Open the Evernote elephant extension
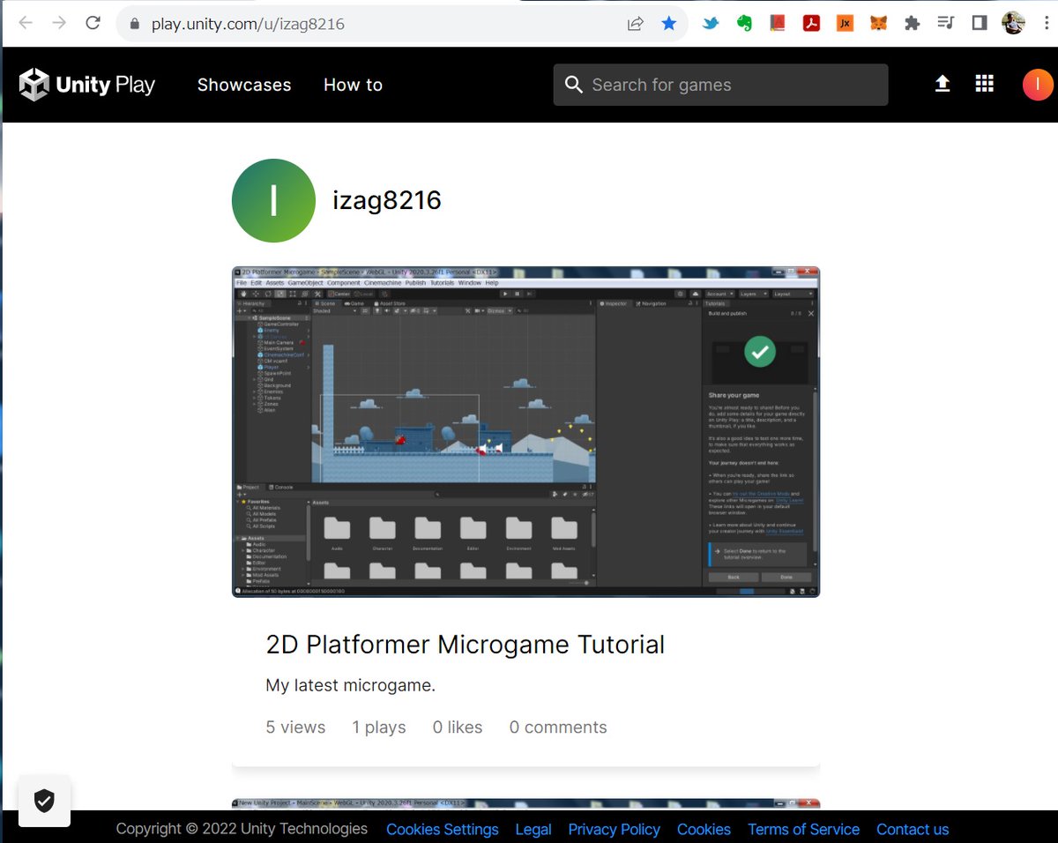This screenshot has height=843, width=1058. (x=744, y=24)
